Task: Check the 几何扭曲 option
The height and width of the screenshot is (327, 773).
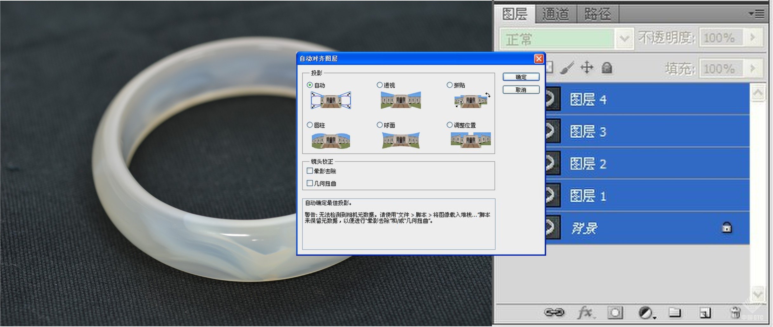Action: (310, 183)
